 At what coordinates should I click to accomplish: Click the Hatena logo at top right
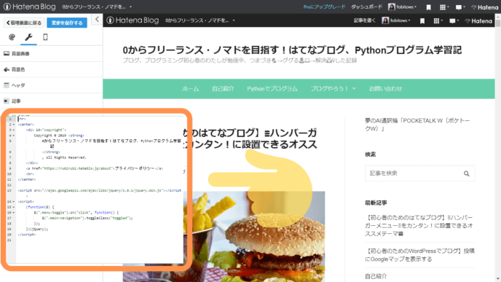[x=484, y=7]
